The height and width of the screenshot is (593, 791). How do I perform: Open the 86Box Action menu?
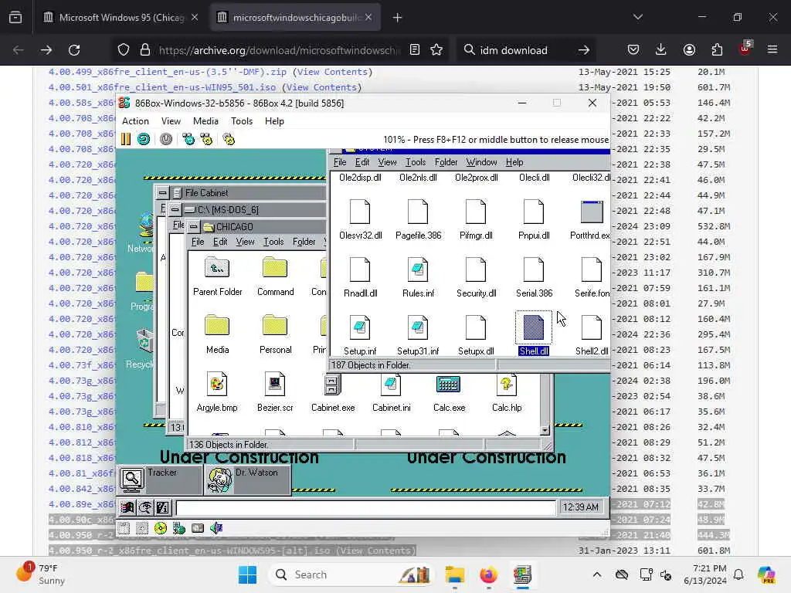tap(135, 121)
